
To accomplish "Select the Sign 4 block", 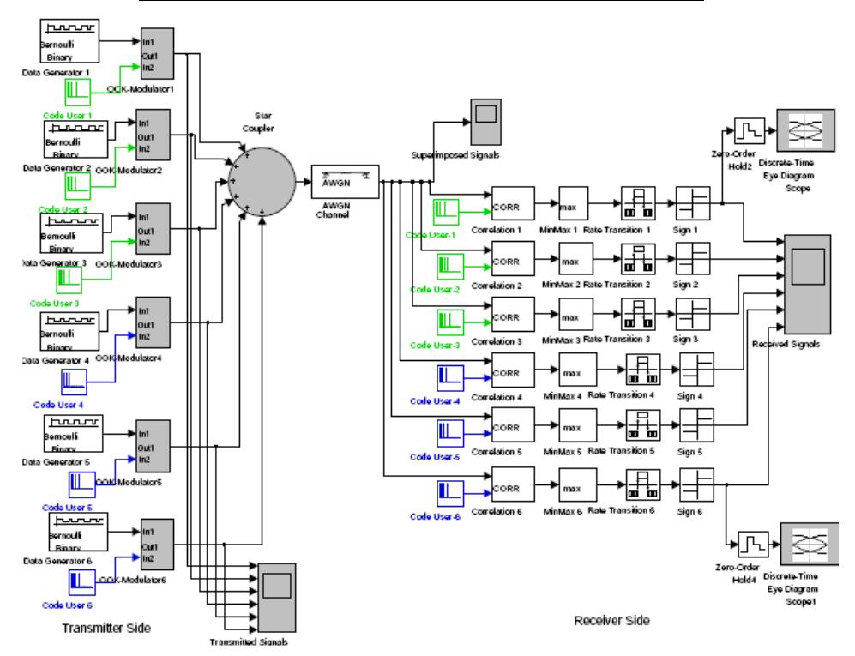I will (696, 370).
